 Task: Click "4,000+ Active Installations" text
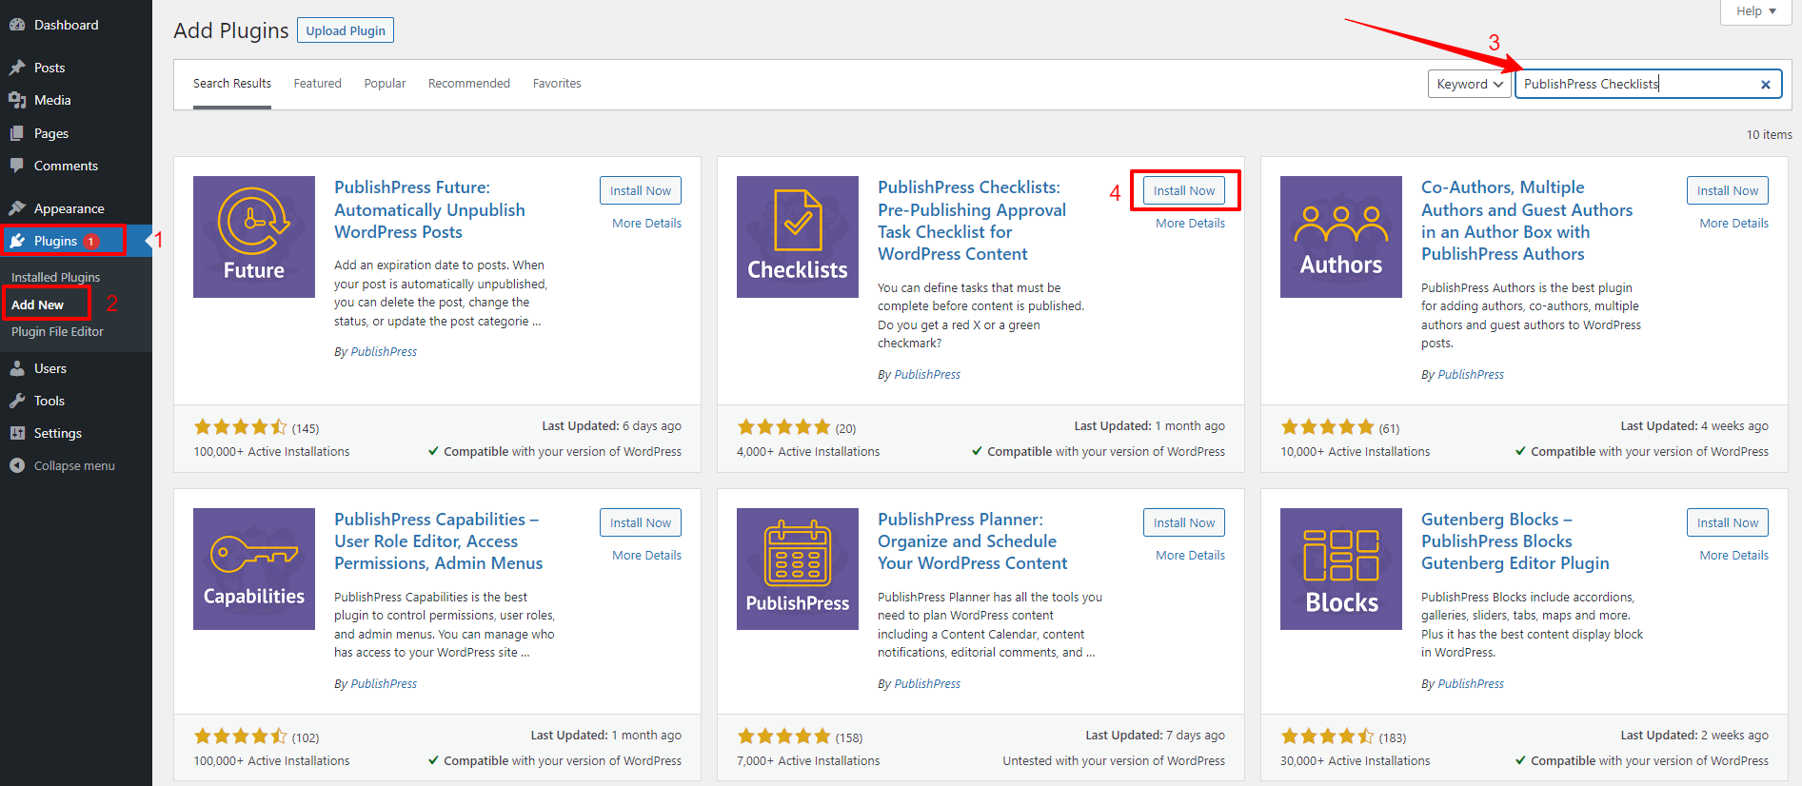pos(808,452)
